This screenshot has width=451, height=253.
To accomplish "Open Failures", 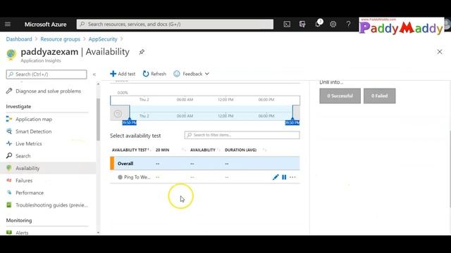I will pyautogui.click(x=24, y=181).
